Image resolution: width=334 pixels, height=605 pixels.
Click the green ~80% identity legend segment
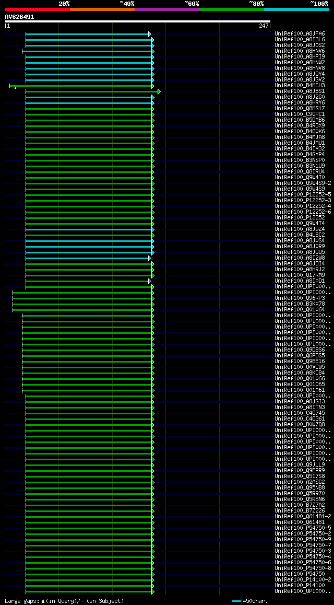coord(232,9)
